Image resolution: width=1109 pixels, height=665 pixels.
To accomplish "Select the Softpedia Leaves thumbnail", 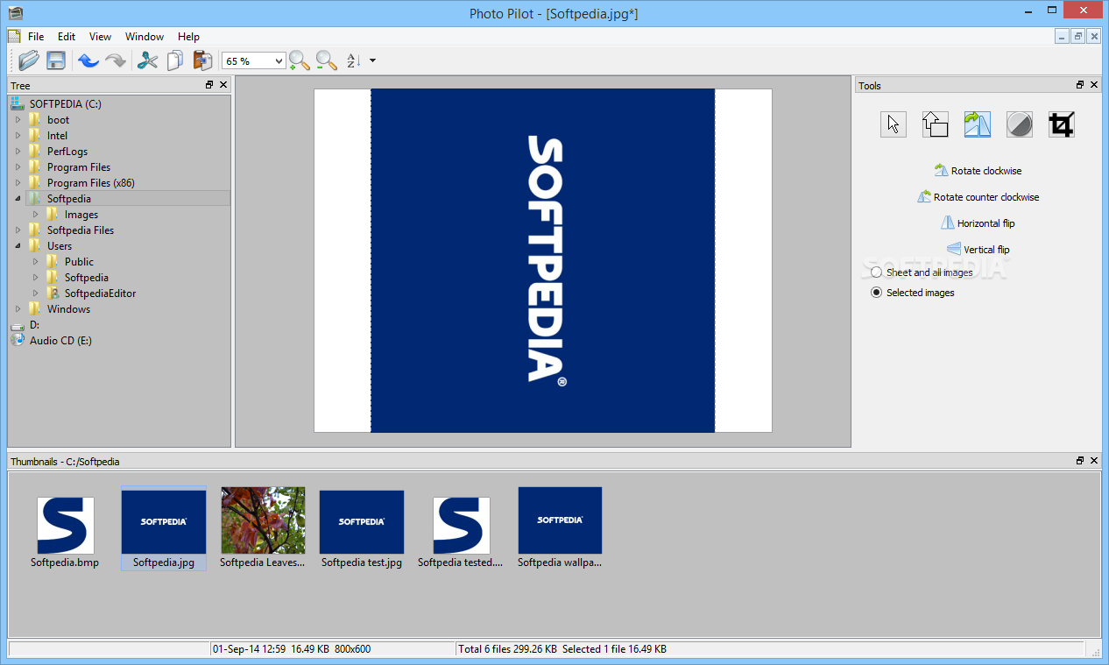I will tap(263, 527).
